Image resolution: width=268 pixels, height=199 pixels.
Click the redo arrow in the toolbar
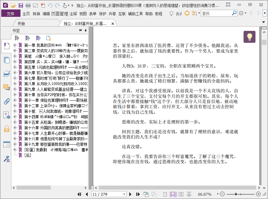(57, 6)
